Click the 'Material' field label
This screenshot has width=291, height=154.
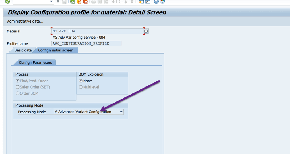[13, 31]
